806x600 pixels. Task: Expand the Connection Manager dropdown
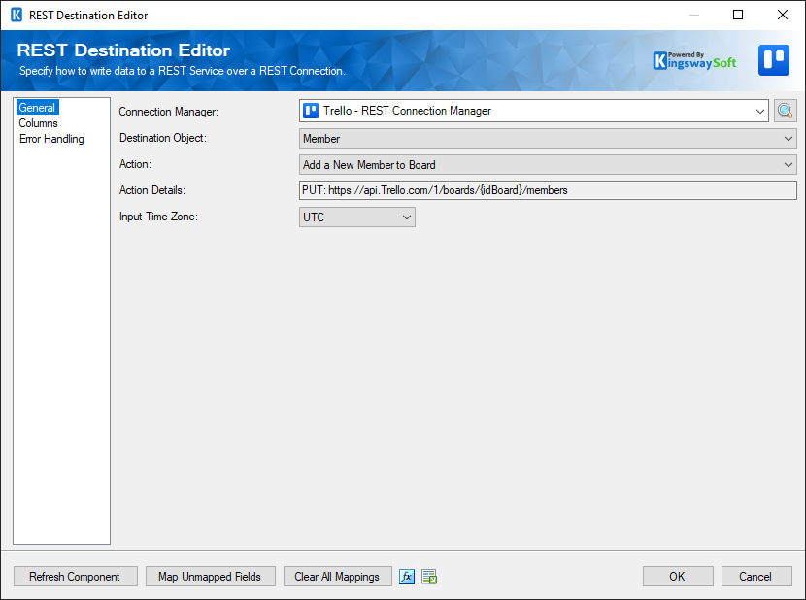point(759,111)
